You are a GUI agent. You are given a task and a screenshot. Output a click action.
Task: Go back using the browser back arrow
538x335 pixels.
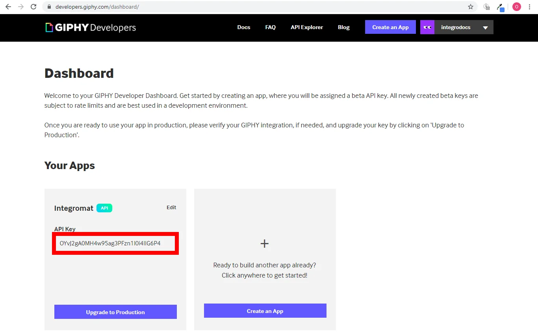tap(8, 7)
